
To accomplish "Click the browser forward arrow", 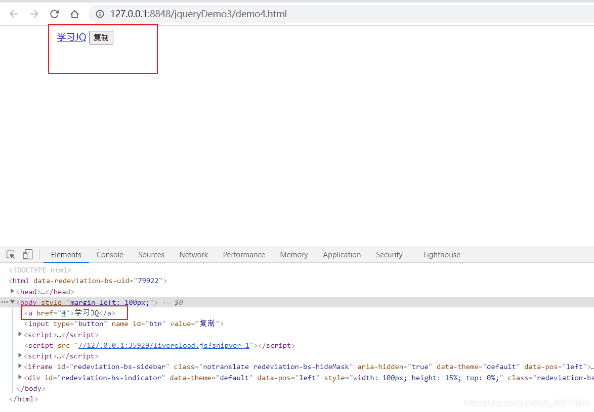I will (x=34, y=14).
